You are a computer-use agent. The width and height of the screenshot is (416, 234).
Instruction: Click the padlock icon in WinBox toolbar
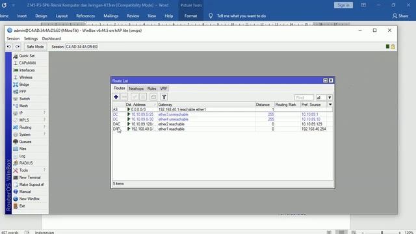coord(393,47)
